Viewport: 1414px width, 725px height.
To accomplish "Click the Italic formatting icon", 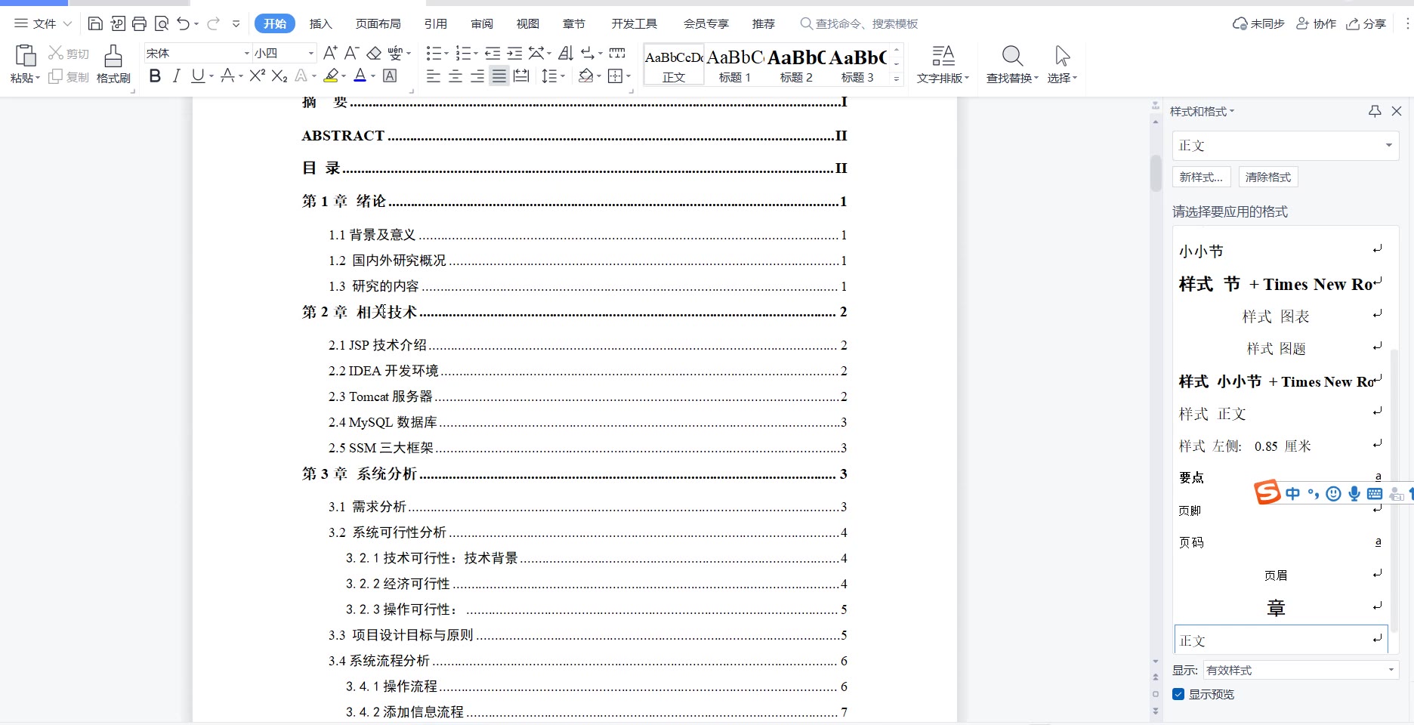I will [x=176, y=76].
